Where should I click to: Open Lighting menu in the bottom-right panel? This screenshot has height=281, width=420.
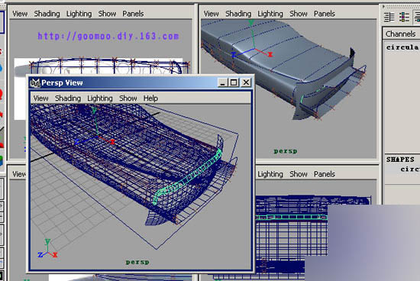point(270,174)
